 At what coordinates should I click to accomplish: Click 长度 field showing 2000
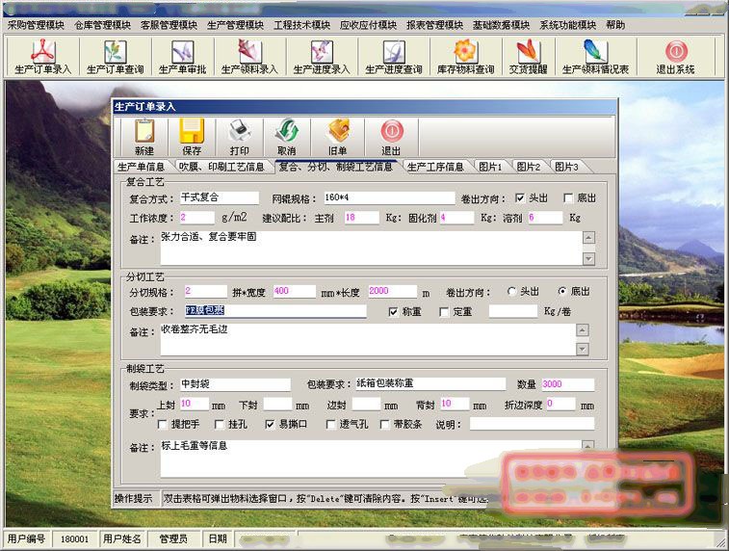[x=392, y=292]
